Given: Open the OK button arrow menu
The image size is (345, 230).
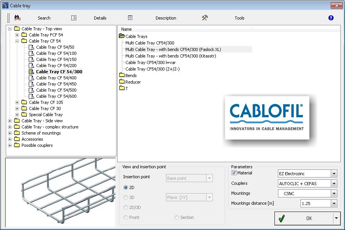Looking at the screenshot, I should pyautogui.click(x=337, y=218).
